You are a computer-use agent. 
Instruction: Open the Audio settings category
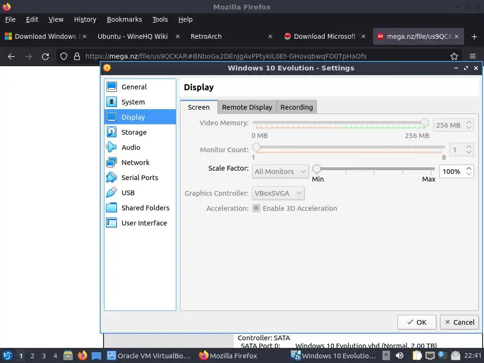(140, 147)
